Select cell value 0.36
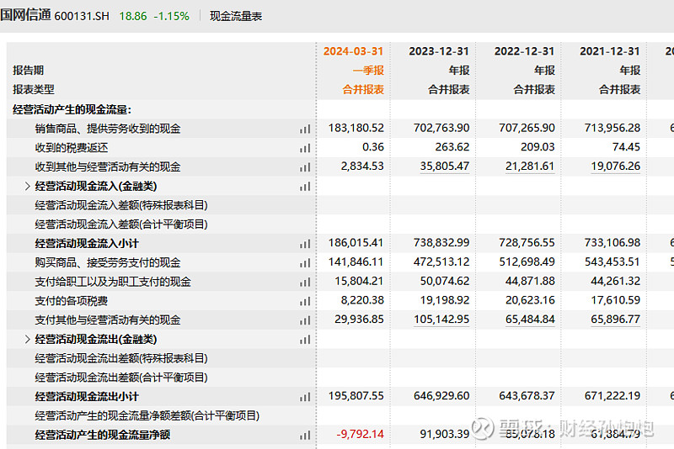Screen dimensions: 674x449 [x=373, y=147]
